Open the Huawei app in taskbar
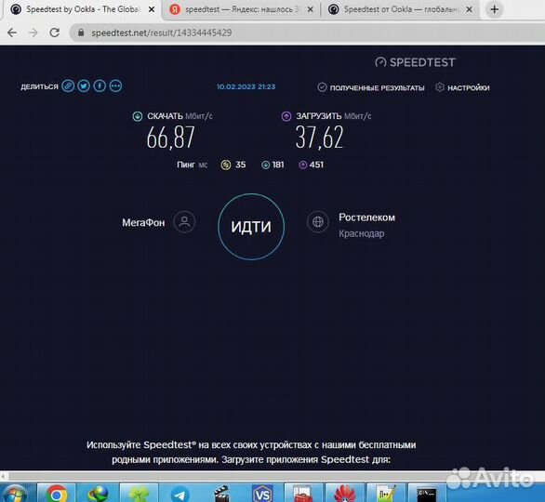The width and height of the screenshot is (545, 502). pos(345,493)
